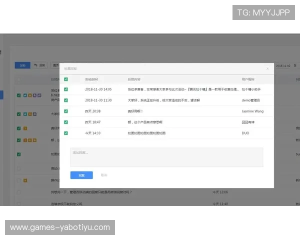Viewport: 300px width, 240px height.
Task: Open the 2018-11-02 date filter behind the dialog
Action: 283,65
